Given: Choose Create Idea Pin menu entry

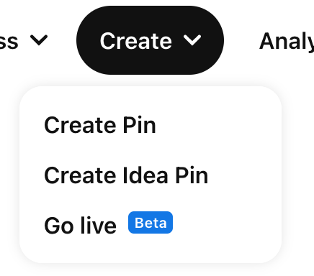Looking at the screenshot, I should (x=151, y=175).
